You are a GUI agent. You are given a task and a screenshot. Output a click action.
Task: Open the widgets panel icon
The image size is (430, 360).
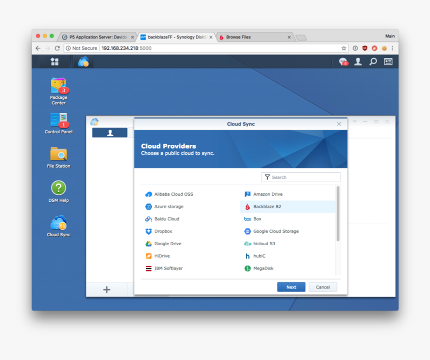tap(388, 61)
